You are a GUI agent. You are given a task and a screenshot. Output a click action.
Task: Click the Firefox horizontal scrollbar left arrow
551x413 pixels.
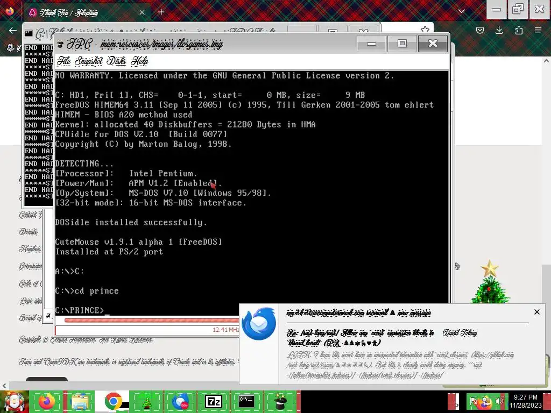point(4,386)
